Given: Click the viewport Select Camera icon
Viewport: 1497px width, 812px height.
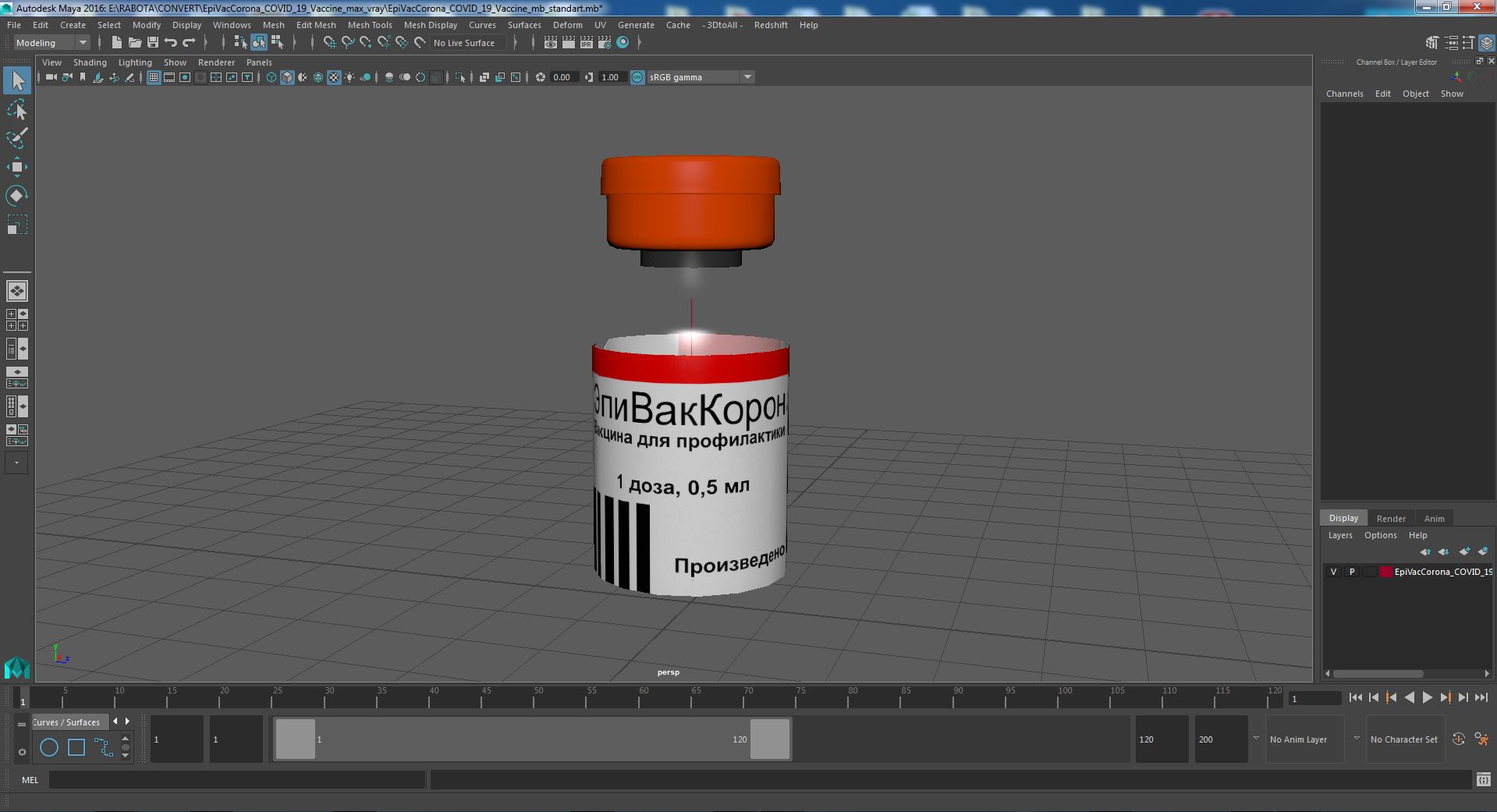Looking at the screenshot, I should click(51, 77).
